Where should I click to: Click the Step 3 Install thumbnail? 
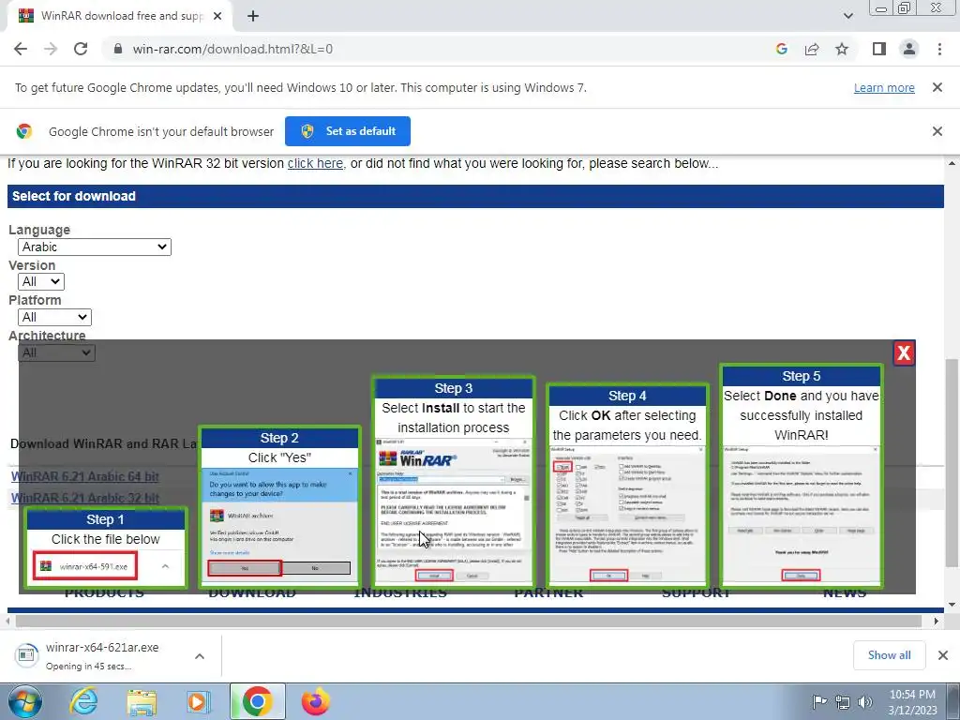point(453,481)
